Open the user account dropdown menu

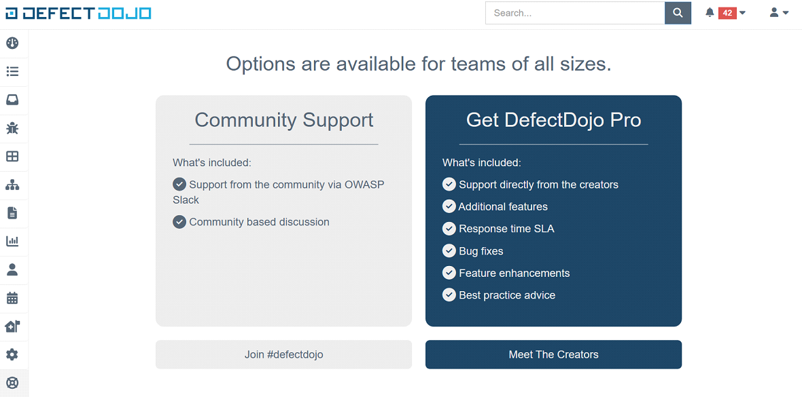[778, 12]
